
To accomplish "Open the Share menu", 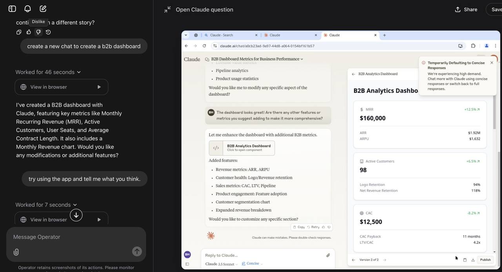I will point(466,9).
